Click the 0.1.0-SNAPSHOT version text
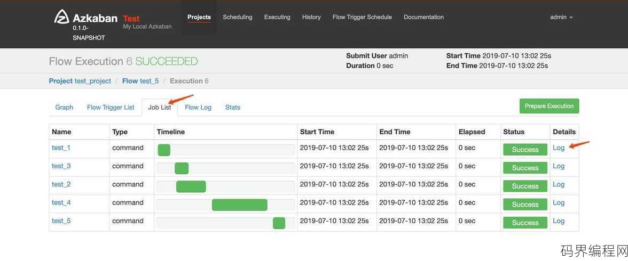 pyautogui.click(x=89, y=33)
